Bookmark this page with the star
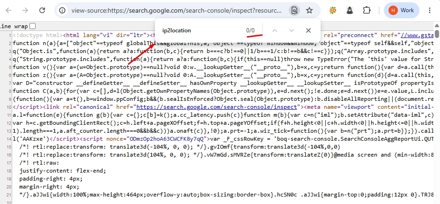The image size is (440, 204). 309,11
